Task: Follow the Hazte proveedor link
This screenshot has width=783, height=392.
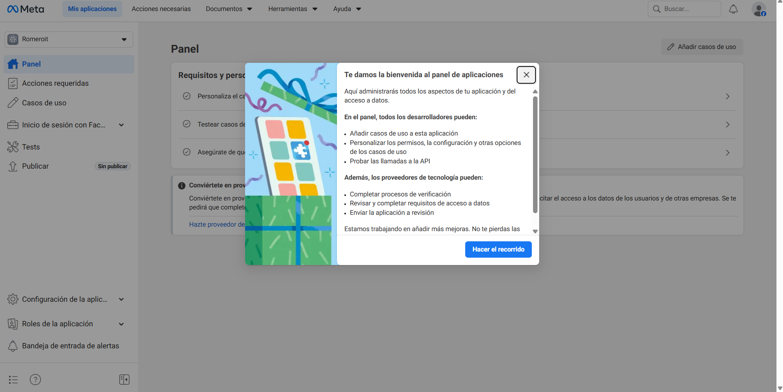Action: point(217,225)
